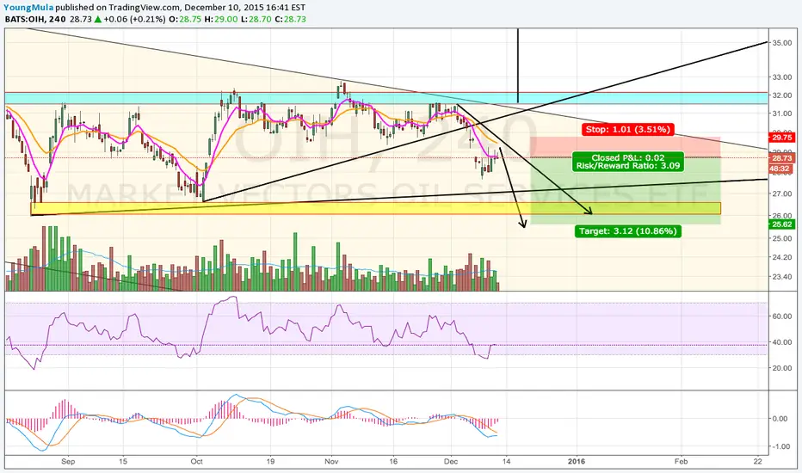Click the +0.06 (+0.21%) change value
This screenshot has width=802, height=473.
point(134,19)
